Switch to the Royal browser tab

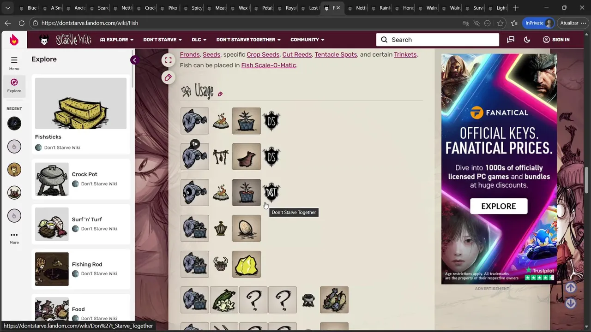(x=286, y=8)
